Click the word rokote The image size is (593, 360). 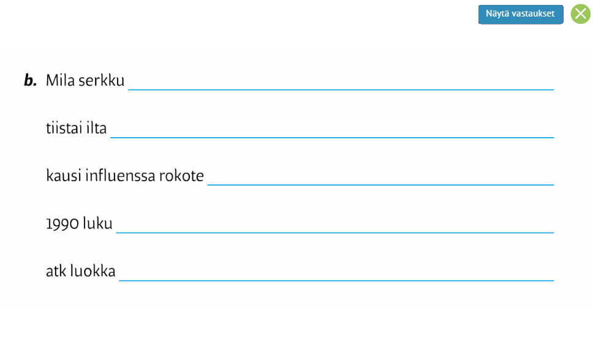[181, 176]
